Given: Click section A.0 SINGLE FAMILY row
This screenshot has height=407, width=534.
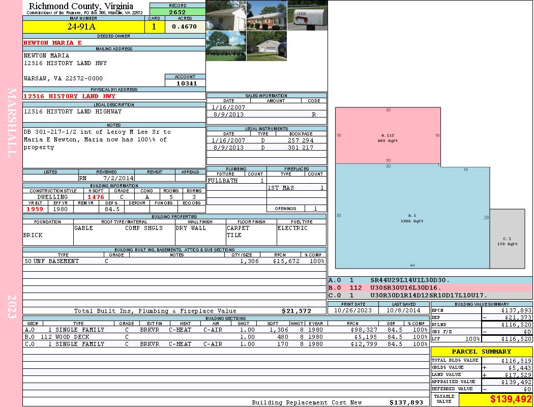Looking at the screenshot, I should click(226, 330).
